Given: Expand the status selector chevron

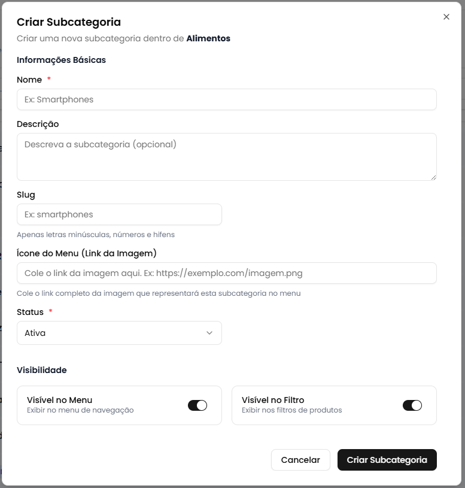Looking at the screenshot, I should coord(209,333).
